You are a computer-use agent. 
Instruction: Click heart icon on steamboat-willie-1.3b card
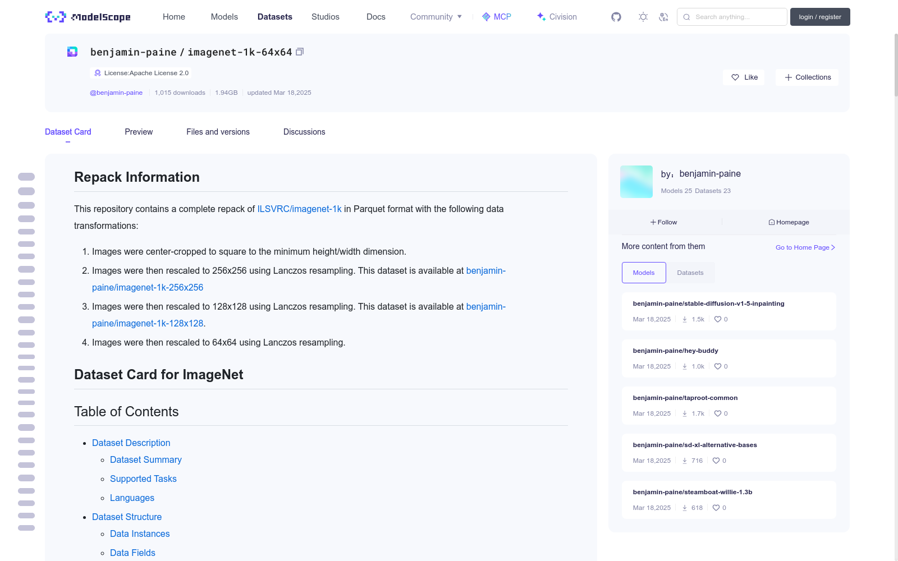(716, 508)
